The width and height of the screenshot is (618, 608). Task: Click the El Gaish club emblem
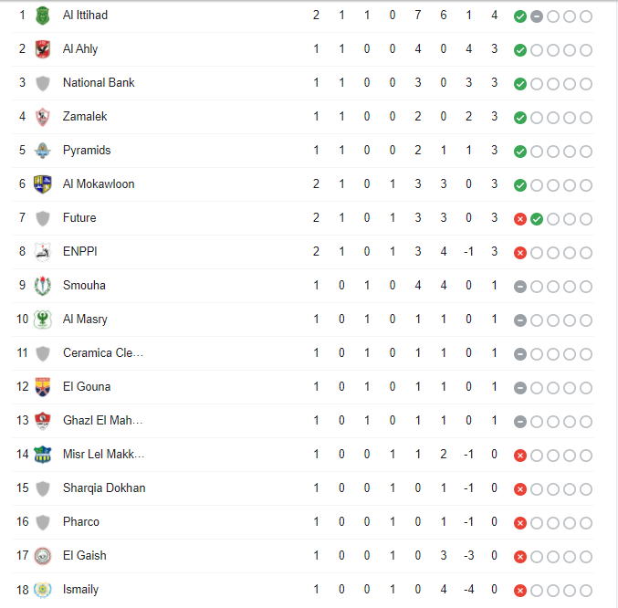[43, 556]
